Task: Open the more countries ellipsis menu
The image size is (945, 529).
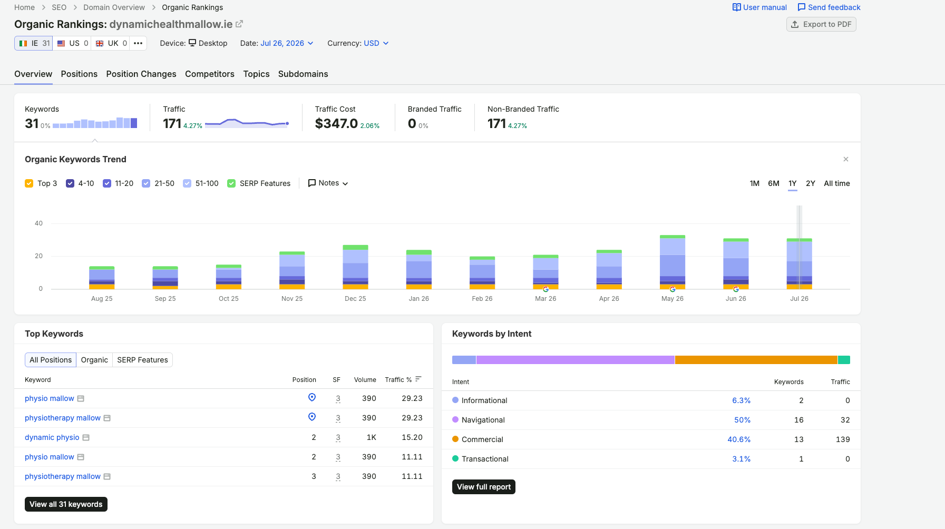Action: 138,43
